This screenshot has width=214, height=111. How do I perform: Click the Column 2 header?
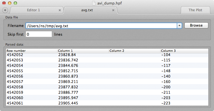(135, 51)
